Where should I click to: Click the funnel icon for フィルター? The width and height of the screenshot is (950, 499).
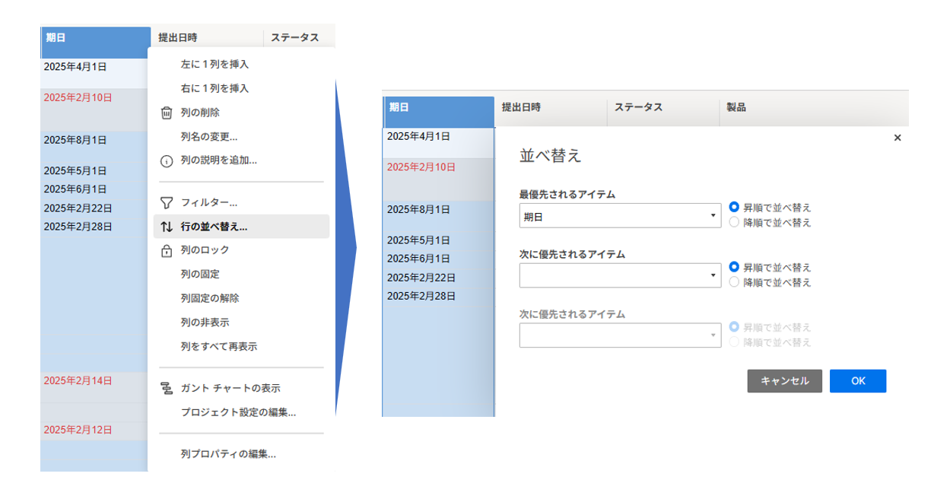coord(167,203)
